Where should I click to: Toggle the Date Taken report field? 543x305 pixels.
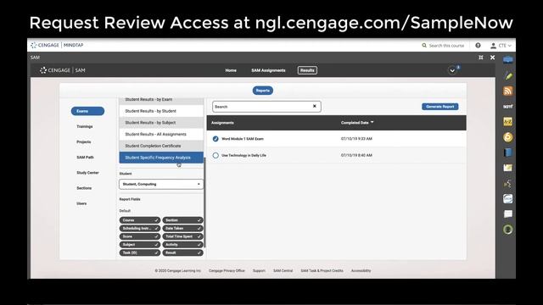(x=182, y=228)
